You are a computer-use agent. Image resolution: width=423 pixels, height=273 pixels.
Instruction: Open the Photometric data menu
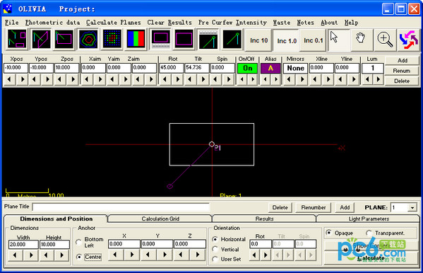point(52,23)
